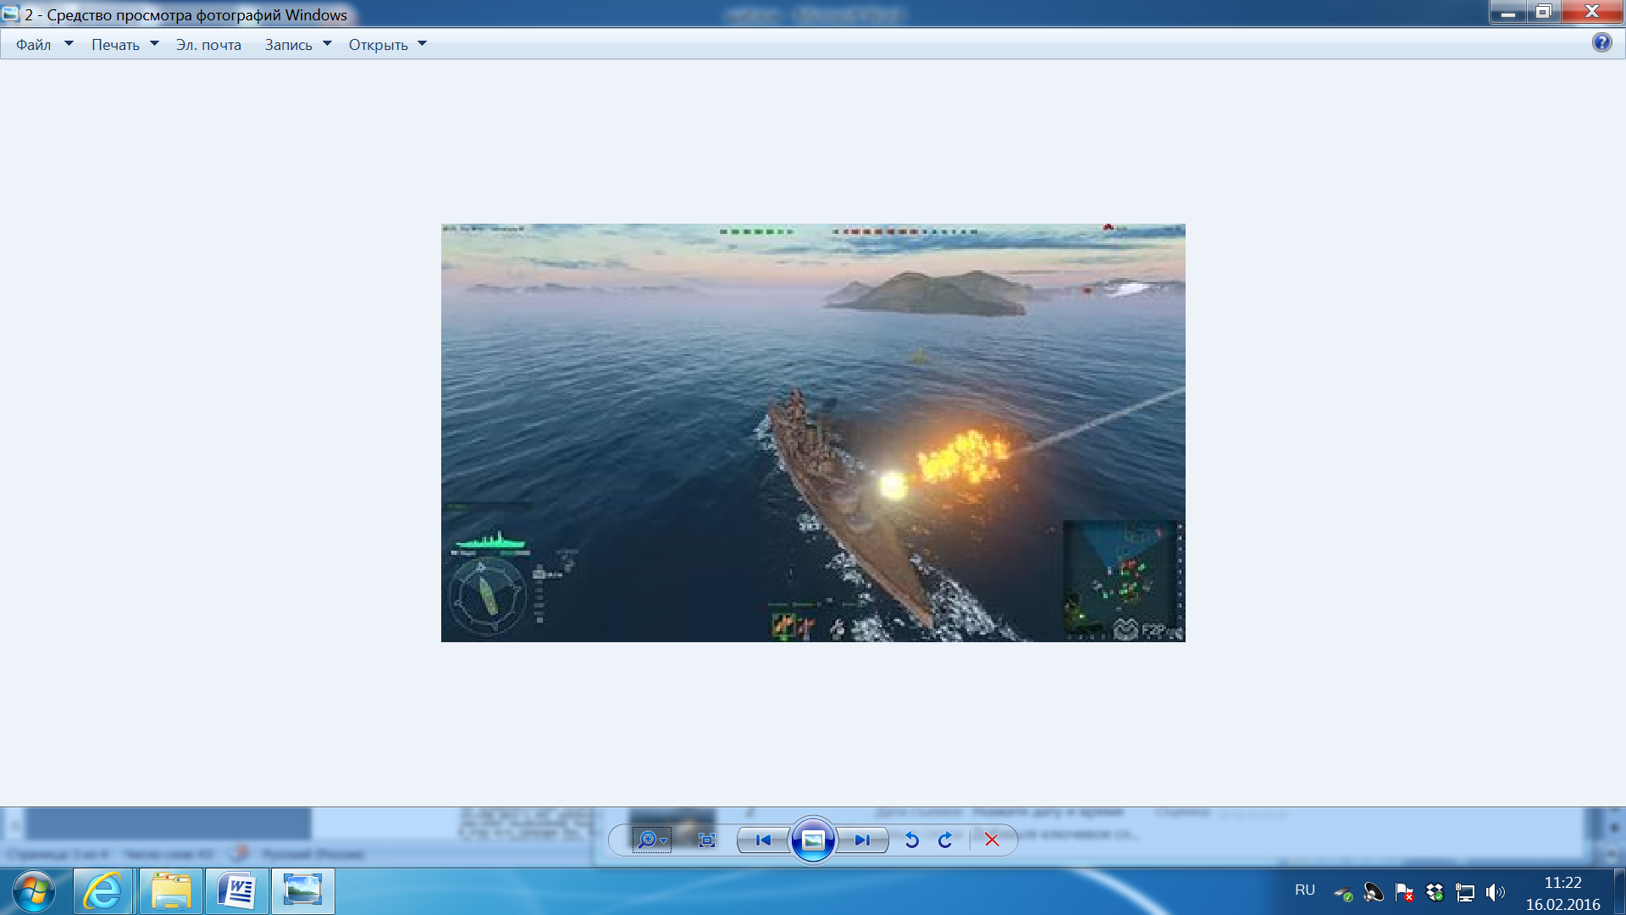The height and width of the screenshot is (915, 1626).
Task: Click the Show Desktop strip
Action: pos(1619,891)
